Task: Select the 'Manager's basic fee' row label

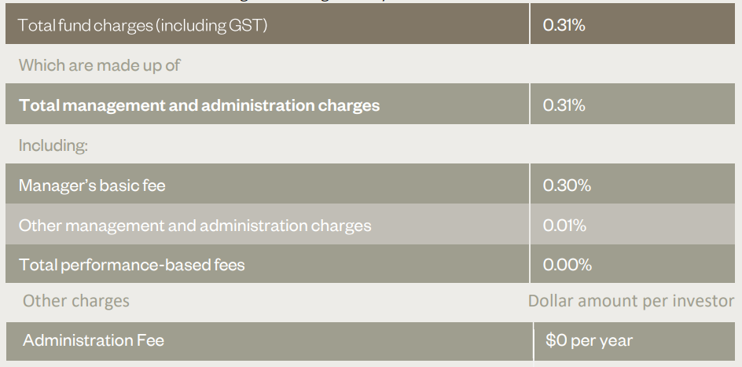Action: tap(92, 185)
